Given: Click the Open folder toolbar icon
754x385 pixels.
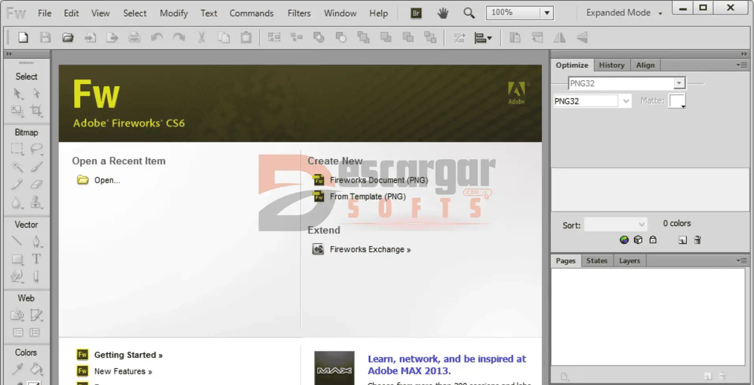Looking at the screenshot, I should 68,37.
